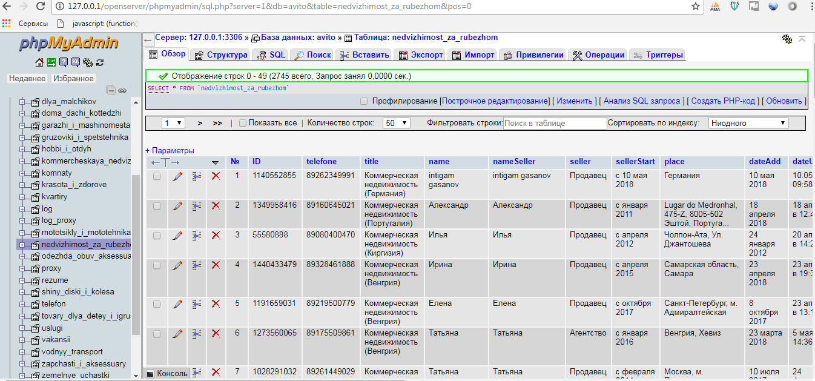The image size is (815, 381).
Task: Click the green Exit logout icon
Action: tap(51, 62)
